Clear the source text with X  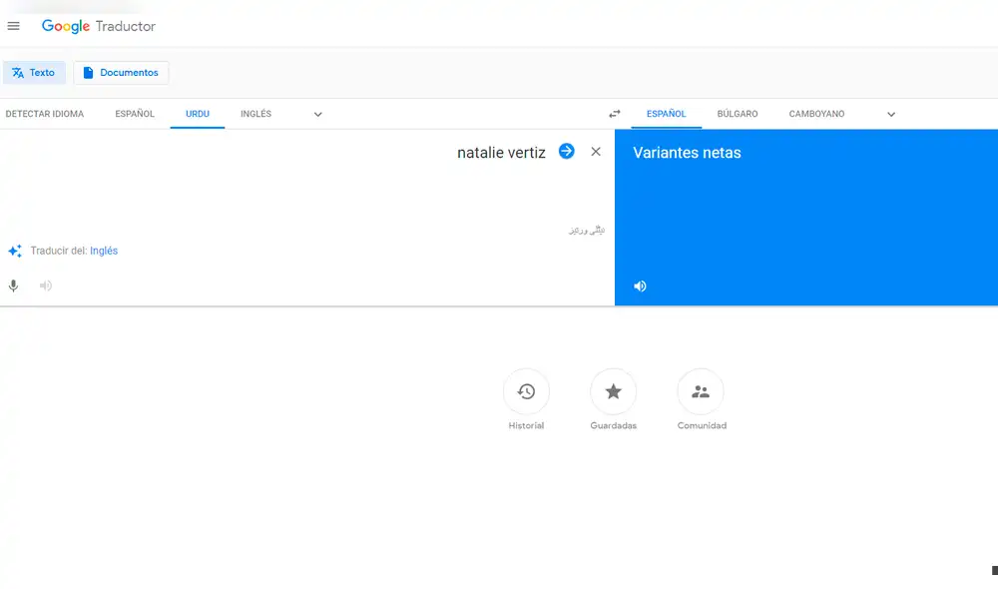596,152
